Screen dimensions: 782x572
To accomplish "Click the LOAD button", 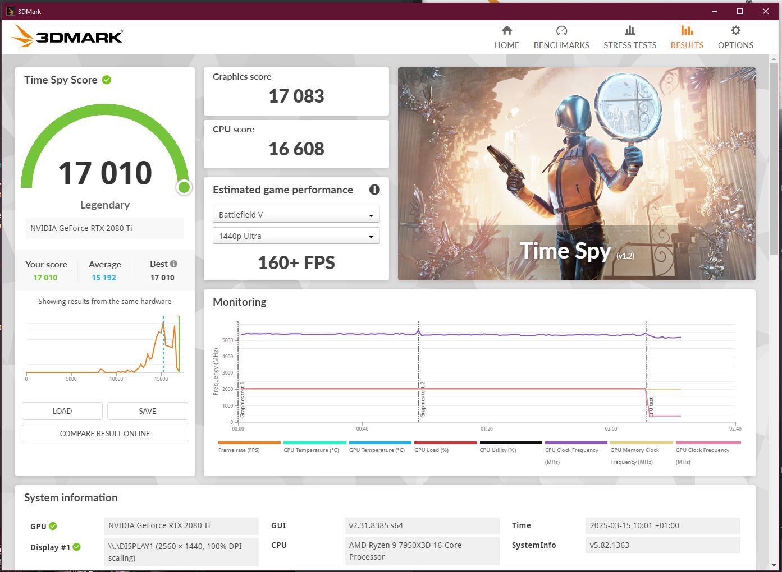I will click(62, 411).
